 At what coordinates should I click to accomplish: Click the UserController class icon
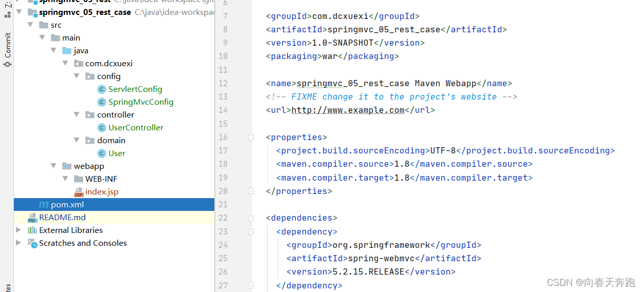pos(102,128)
